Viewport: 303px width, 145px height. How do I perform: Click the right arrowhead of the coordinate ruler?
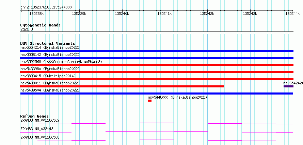point(292,11)
